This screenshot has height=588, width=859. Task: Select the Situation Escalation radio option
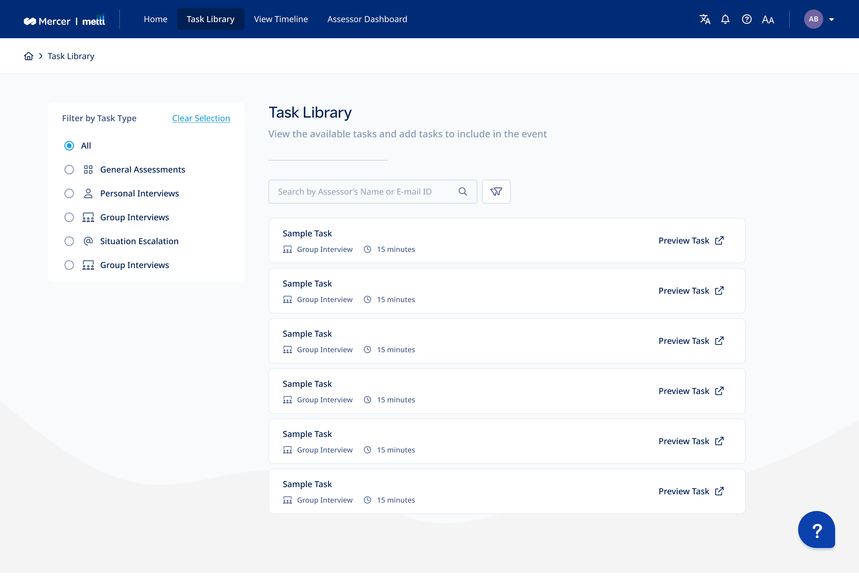pyautogui.click(x=69, y=241)
